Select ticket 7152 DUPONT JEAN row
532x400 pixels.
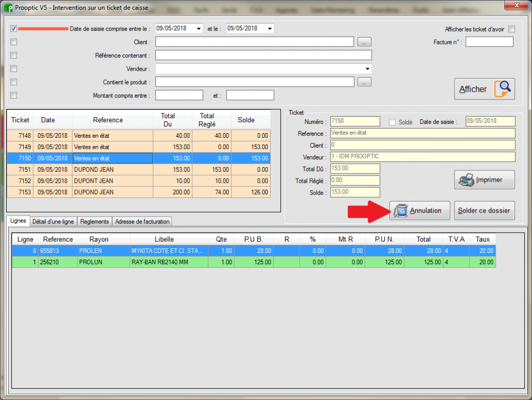click(139, 181)
